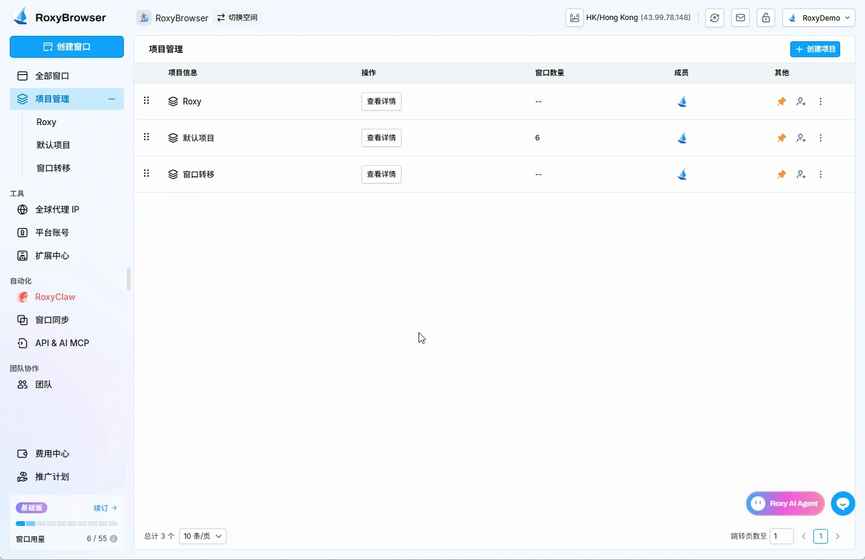Select 窗口转移 in sidebar tree
The height and width of the screenshot is (560, 865).
click(53, 168)
